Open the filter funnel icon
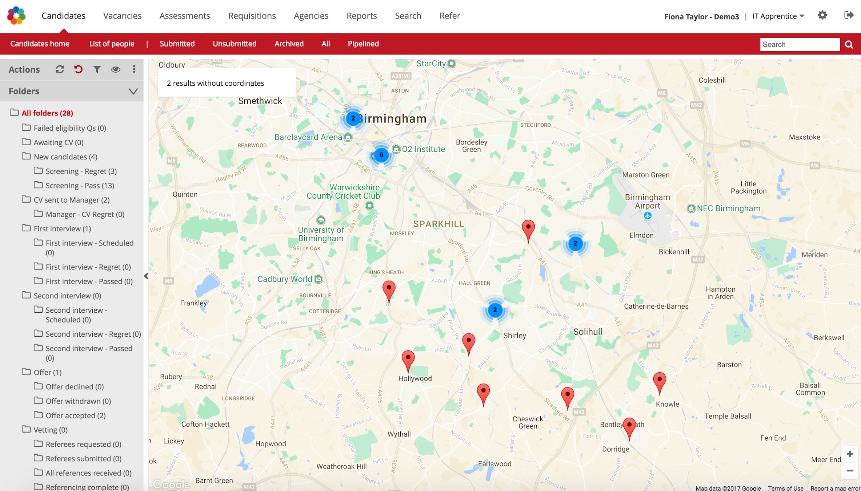Screen dimensions: 861x491 [97, 69]
